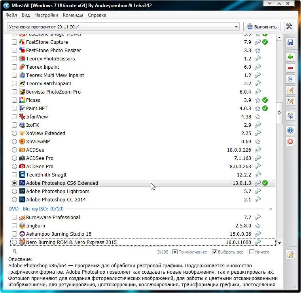Select ACDSee Pro 8.0.0.263 radio button
The height and width of the screenshot is (293, 301).
[x=14, y=166]
